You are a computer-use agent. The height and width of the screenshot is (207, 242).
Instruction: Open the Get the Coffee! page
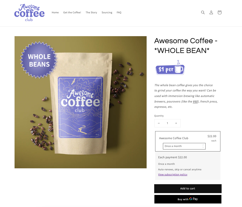(x=72, y=13)
